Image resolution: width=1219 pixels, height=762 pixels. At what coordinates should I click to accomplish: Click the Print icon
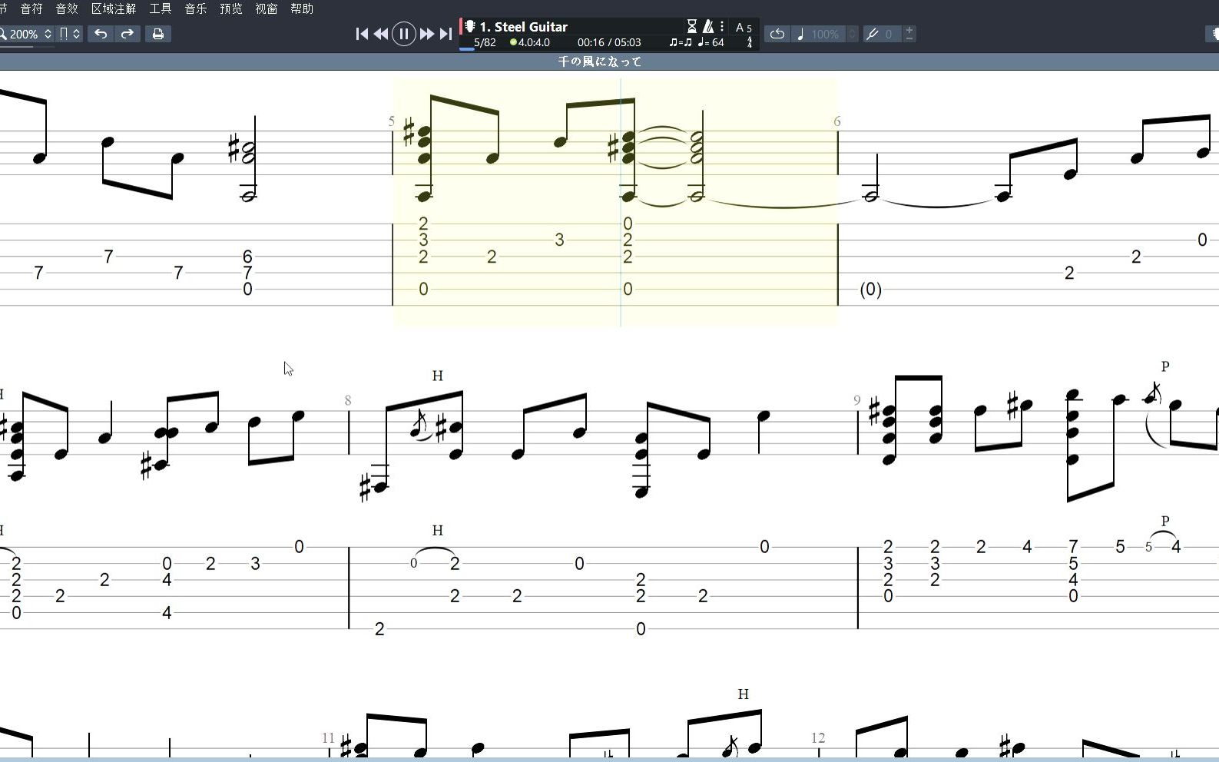(x=157, y=34)
